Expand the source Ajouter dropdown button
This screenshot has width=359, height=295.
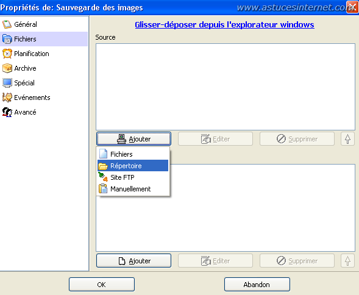(x=133, y=139)
